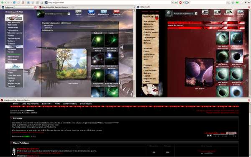This screenshot has width=251, height=157.
Task: Click the red stop-sign adblock icon in toolbar
Action: pos(181,3)
